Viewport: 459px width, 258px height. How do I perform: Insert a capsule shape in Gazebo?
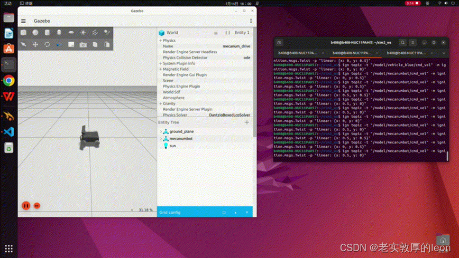point(59,32)
